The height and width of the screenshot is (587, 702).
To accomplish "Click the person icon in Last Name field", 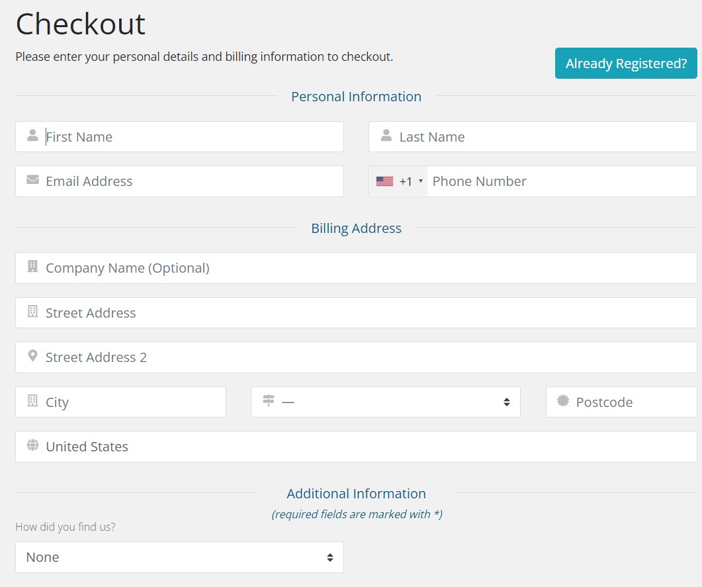I will coord(386,135).
